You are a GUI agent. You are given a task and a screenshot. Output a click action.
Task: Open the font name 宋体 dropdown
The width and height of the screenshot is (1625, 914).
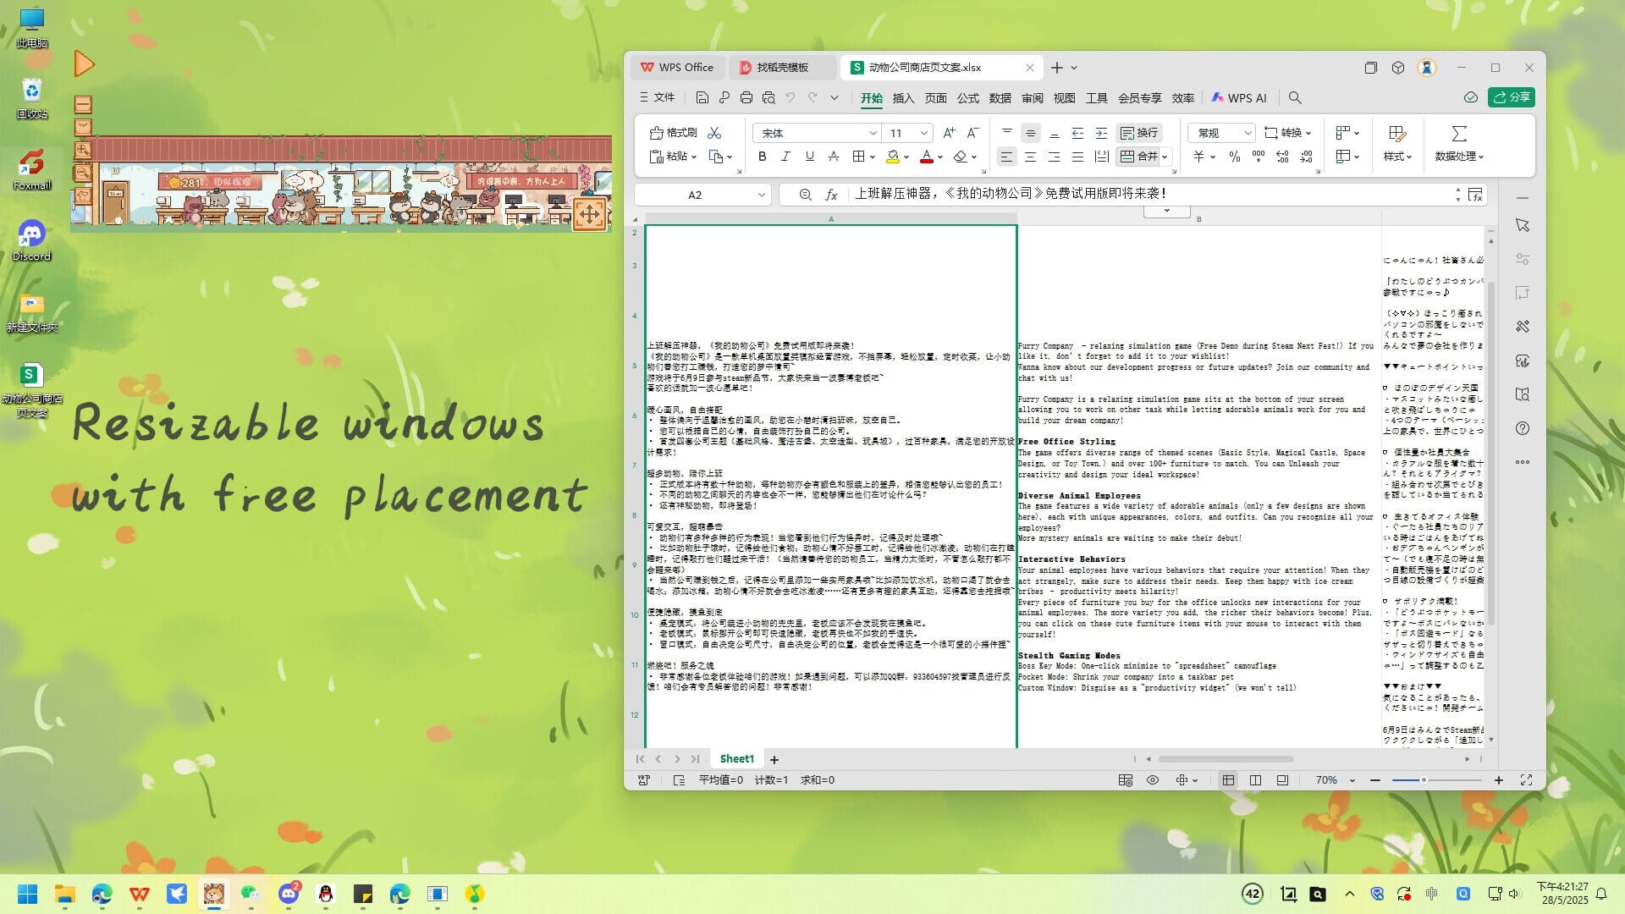(873, 133)
